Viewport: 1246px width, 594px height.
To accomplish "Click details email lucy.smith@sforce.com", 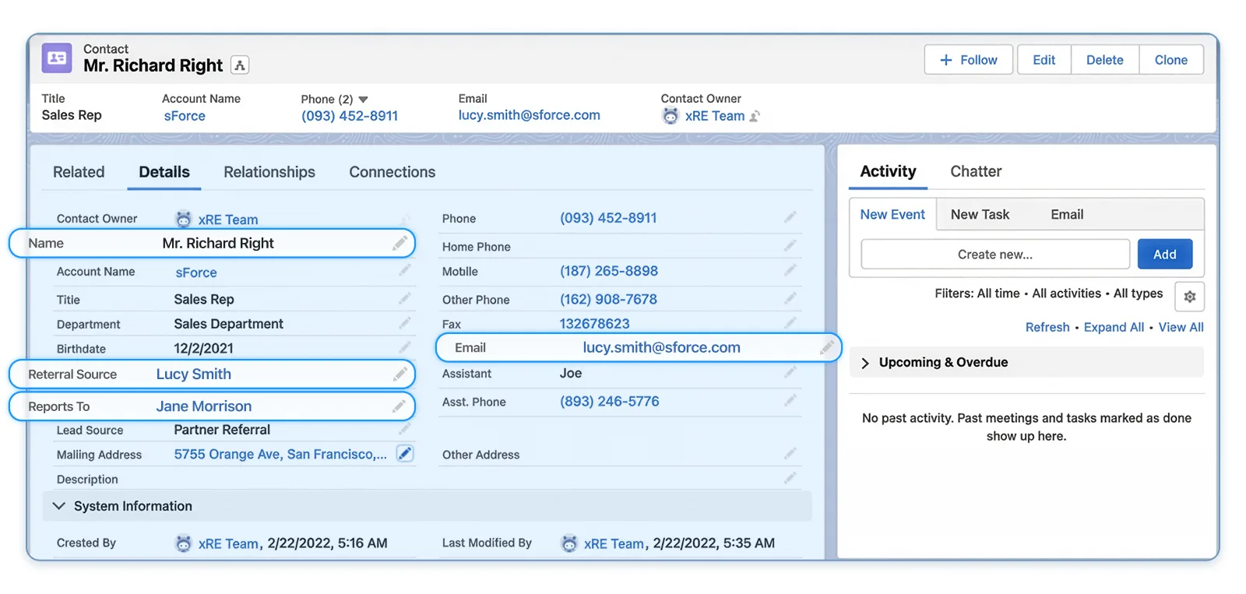I will [x=662, y=348].
